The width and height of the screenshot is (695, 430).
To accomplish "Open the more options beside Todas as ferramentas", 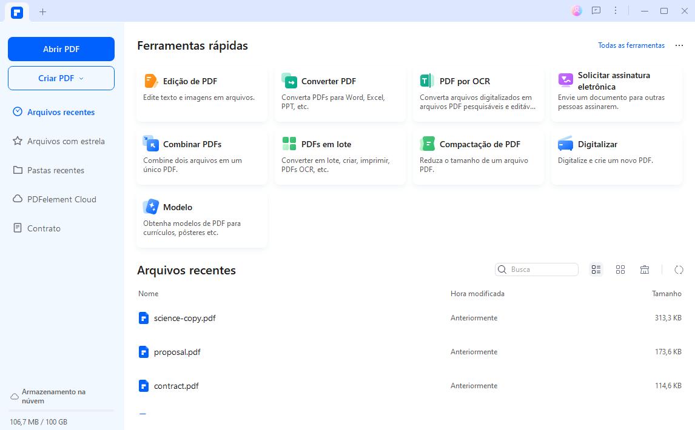I will pyautogui.click(x=679, y=45).
